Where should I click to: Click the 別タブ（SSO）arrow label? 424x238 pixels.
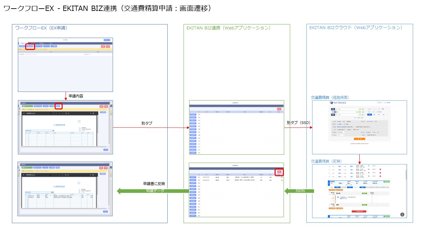pos(298,123)
